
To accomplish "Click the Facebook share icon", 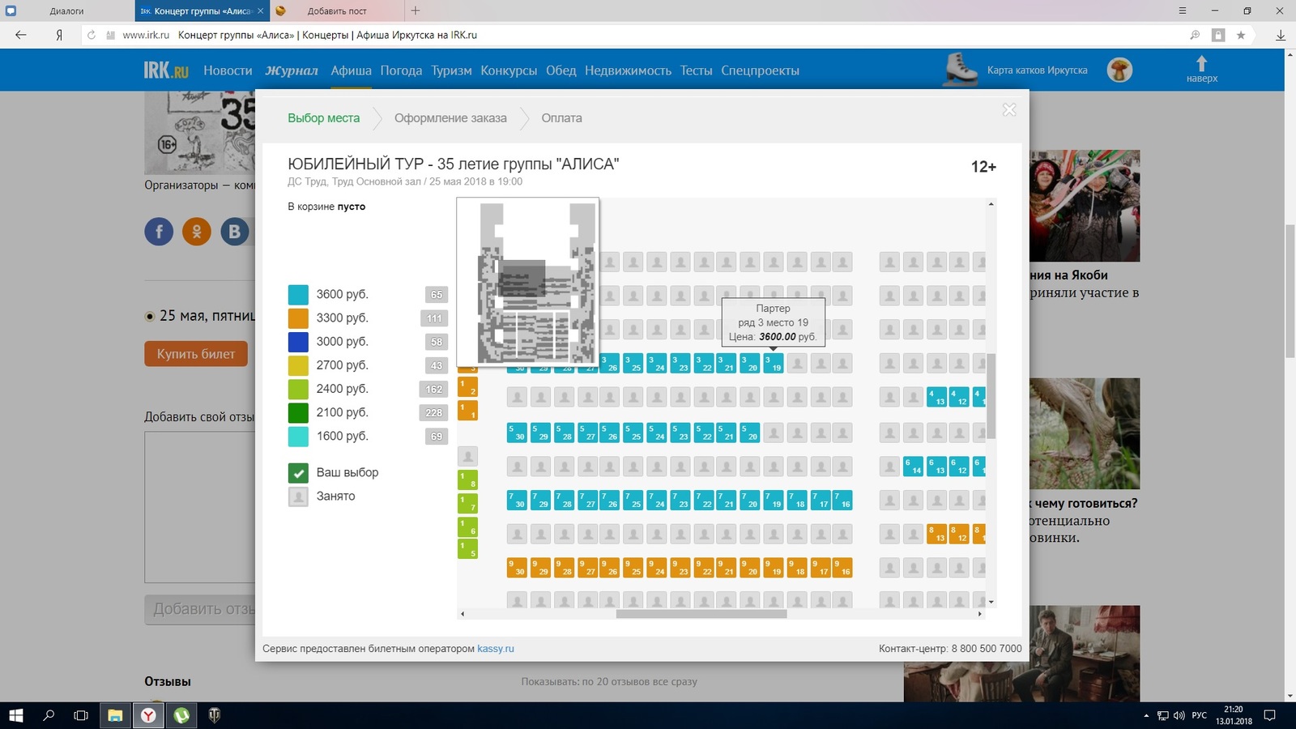I will click(x=159, y=232).
